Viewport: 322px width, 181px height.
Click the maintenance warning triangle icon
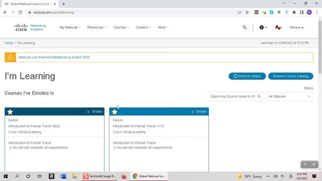(11, 57)
